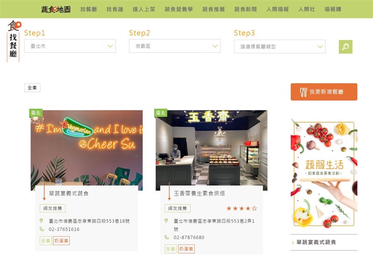Toggle the 奶蛋素 tag on 草蔬宴義式蔬食 card
The image size is (373, 255).
(x=62, y=241)
